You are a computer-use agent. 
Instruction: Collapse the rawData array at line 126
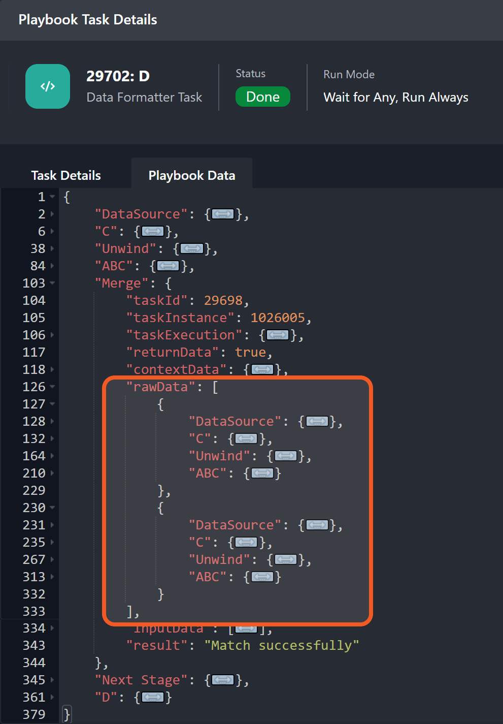(52, 387)
